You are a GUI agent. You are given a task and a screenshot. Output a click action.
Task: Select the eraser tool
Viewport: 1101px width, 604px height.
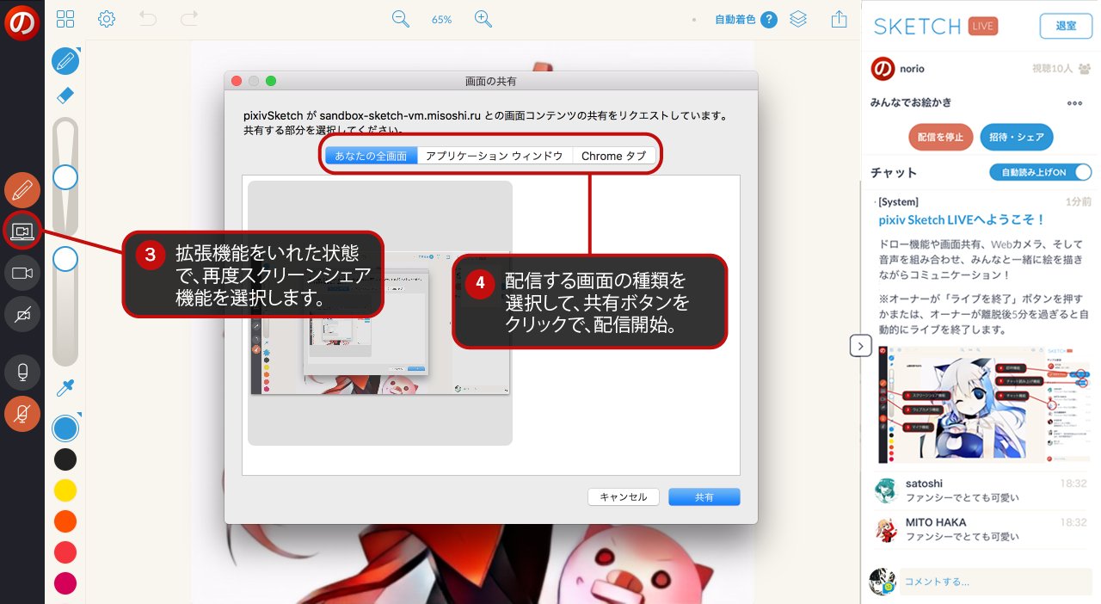pyautogui.click(x=65, y=96)
